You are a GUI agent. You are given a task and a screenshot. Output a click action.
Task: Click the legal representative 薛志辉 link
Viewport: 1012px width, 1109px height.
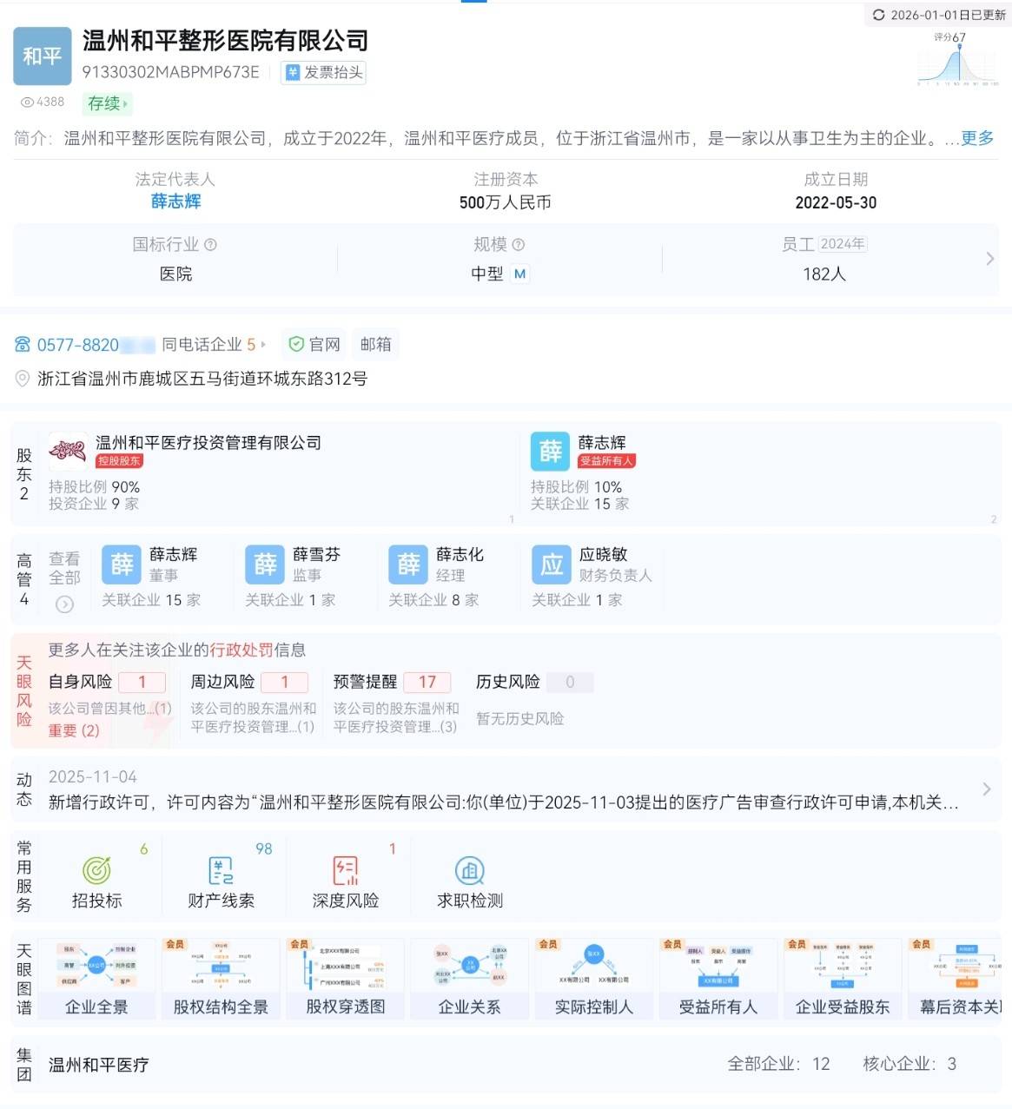click(175, 201)
